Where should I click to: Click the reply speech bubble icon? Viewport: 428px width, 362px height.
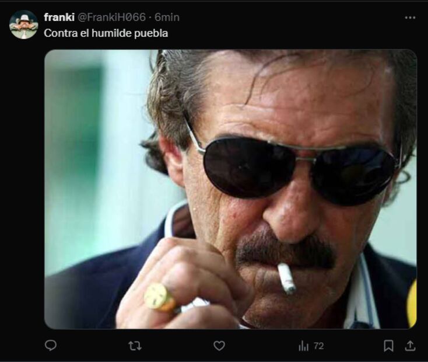point(51,346)
